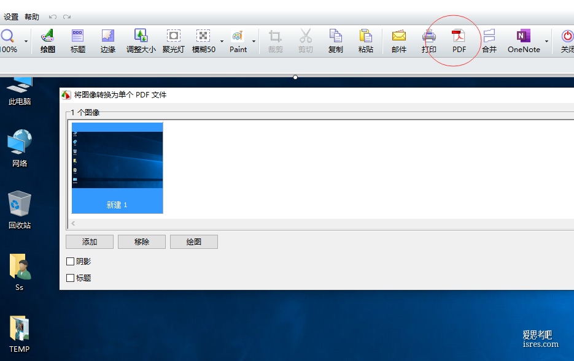The height and width of the screenshot is (361, 574).
Task: Open the 绘图 drawing tool
Action: [48, 41]
